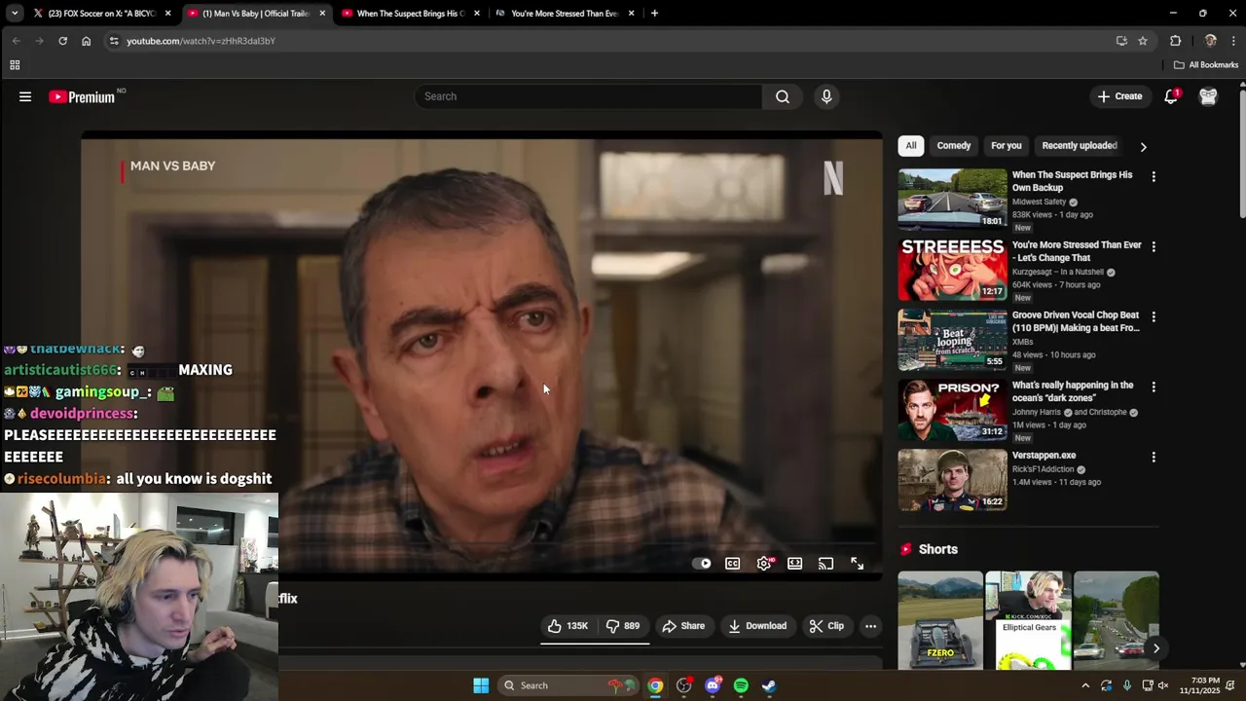Open Chrome three-dot menu
Image resolution: width=1246 pixels, height=701 pixels.
1233,41
